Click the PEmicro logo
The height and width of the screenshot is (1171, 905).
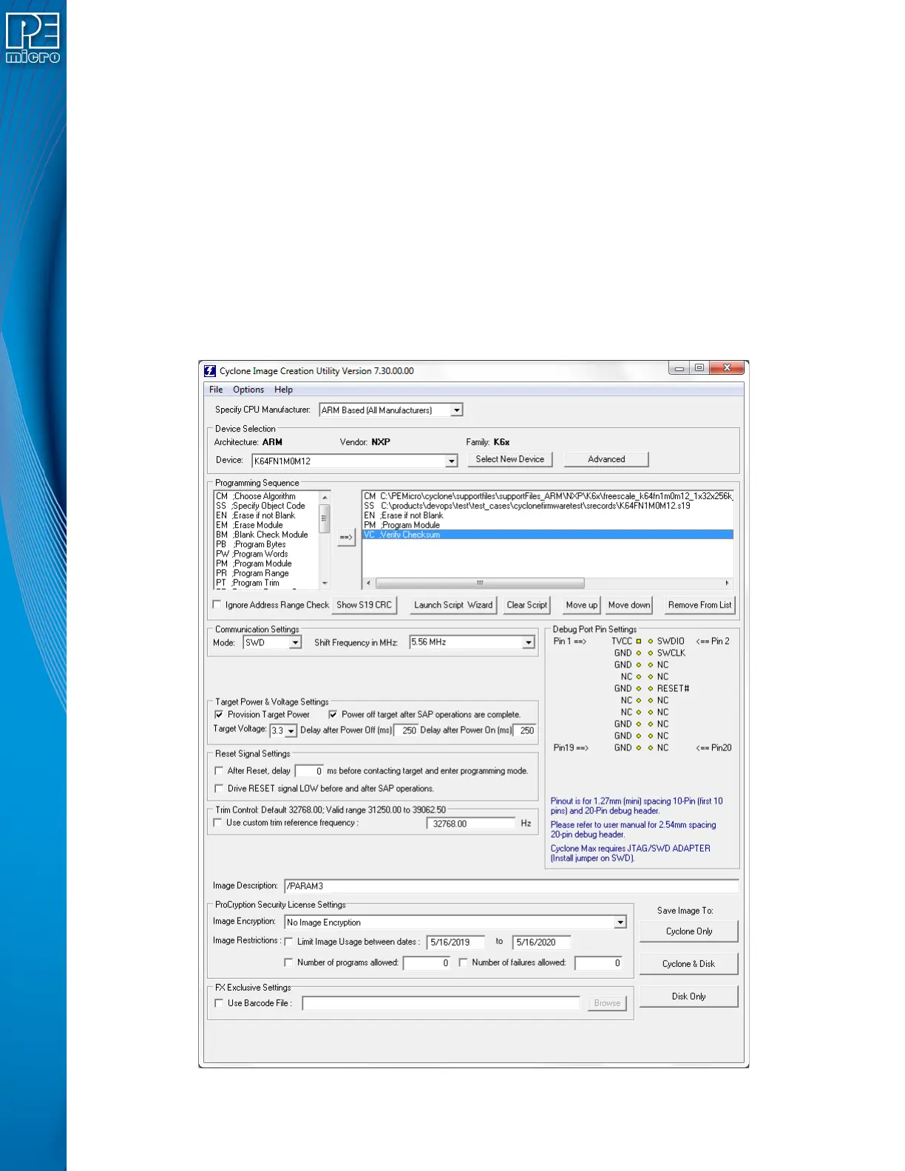pos(33,38)
